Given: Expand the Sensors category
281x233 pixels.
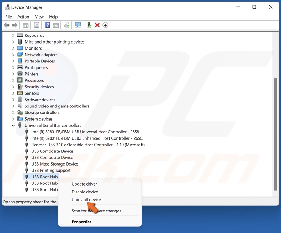Looking at the screenshot, I should coord(13,93).
